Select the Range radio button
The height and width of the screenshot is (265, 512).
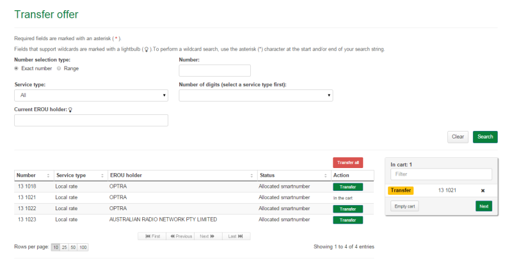point(59,68)
